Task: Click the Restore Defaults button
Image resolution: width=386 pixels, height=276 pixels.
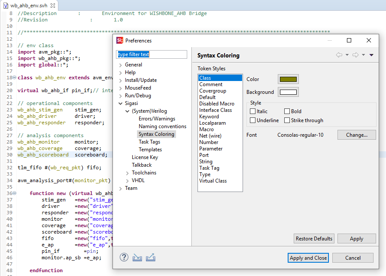Action: click(x=314, y=239)
